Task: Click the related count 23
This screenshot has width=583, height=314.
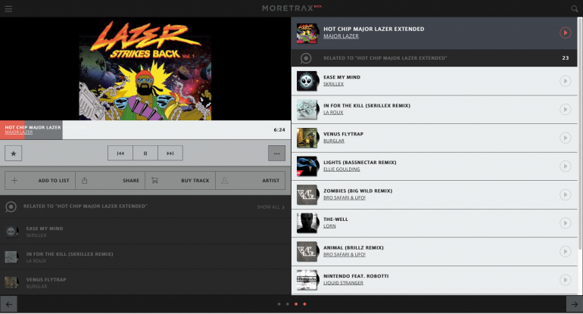Action: click(565, 58)
